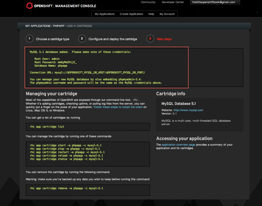Go to the Help tab

pyautogui.click(x=151, y=14)
